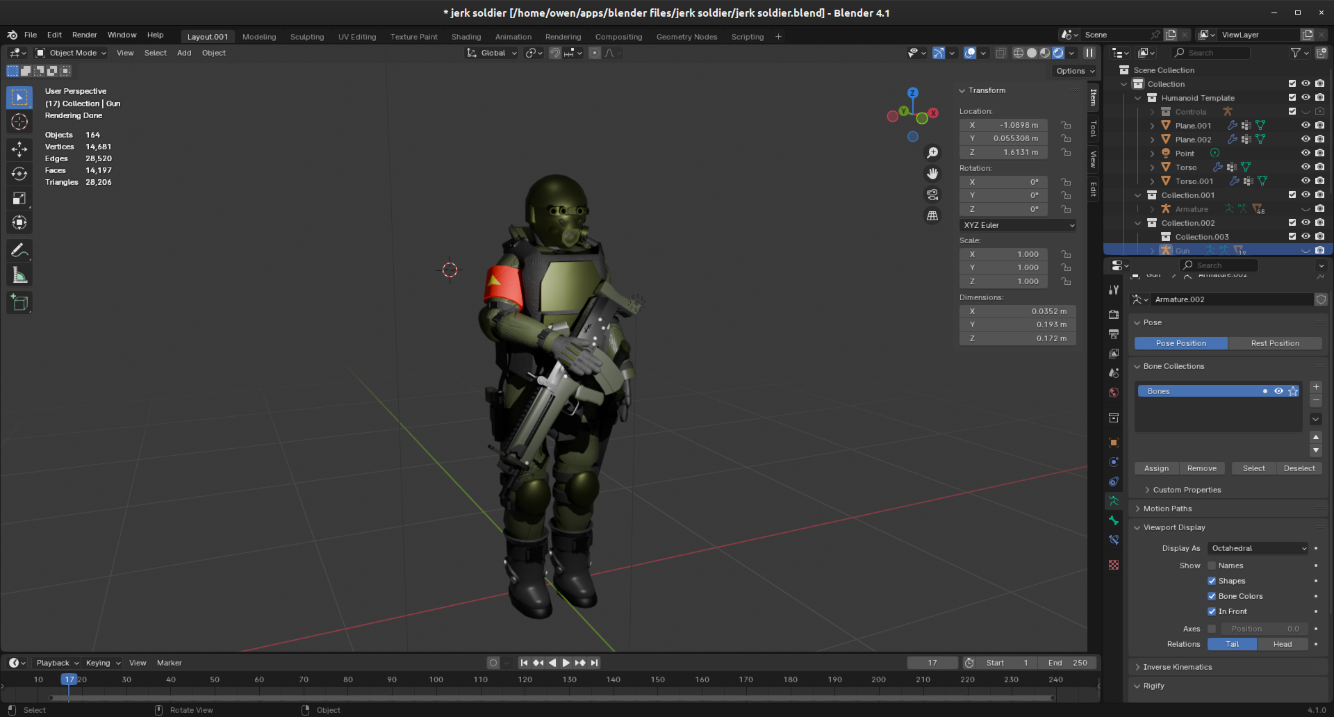Activate the Move tool
1334x717 pixels.
[19, 149]
